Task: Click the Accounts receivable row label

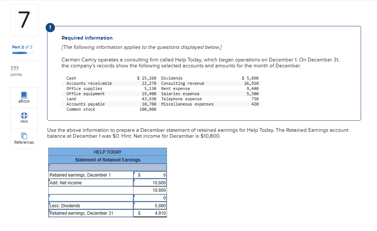Action: click(89, 83)
